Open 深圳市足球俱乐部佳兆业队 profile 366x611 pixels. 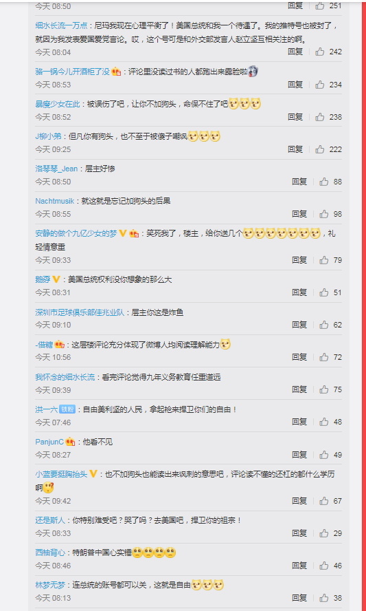click(80, 312)
